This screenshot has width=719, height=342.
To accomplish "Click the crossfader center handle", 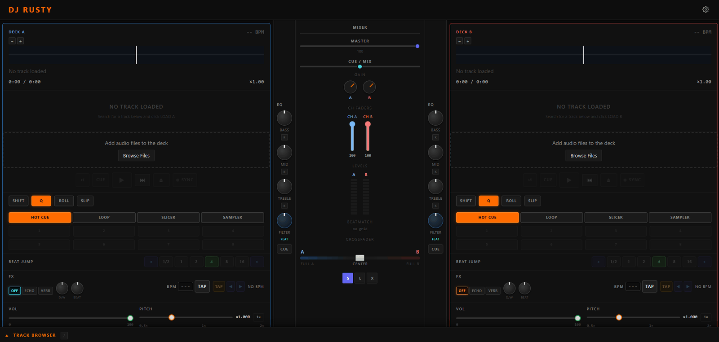I will 360,258.
